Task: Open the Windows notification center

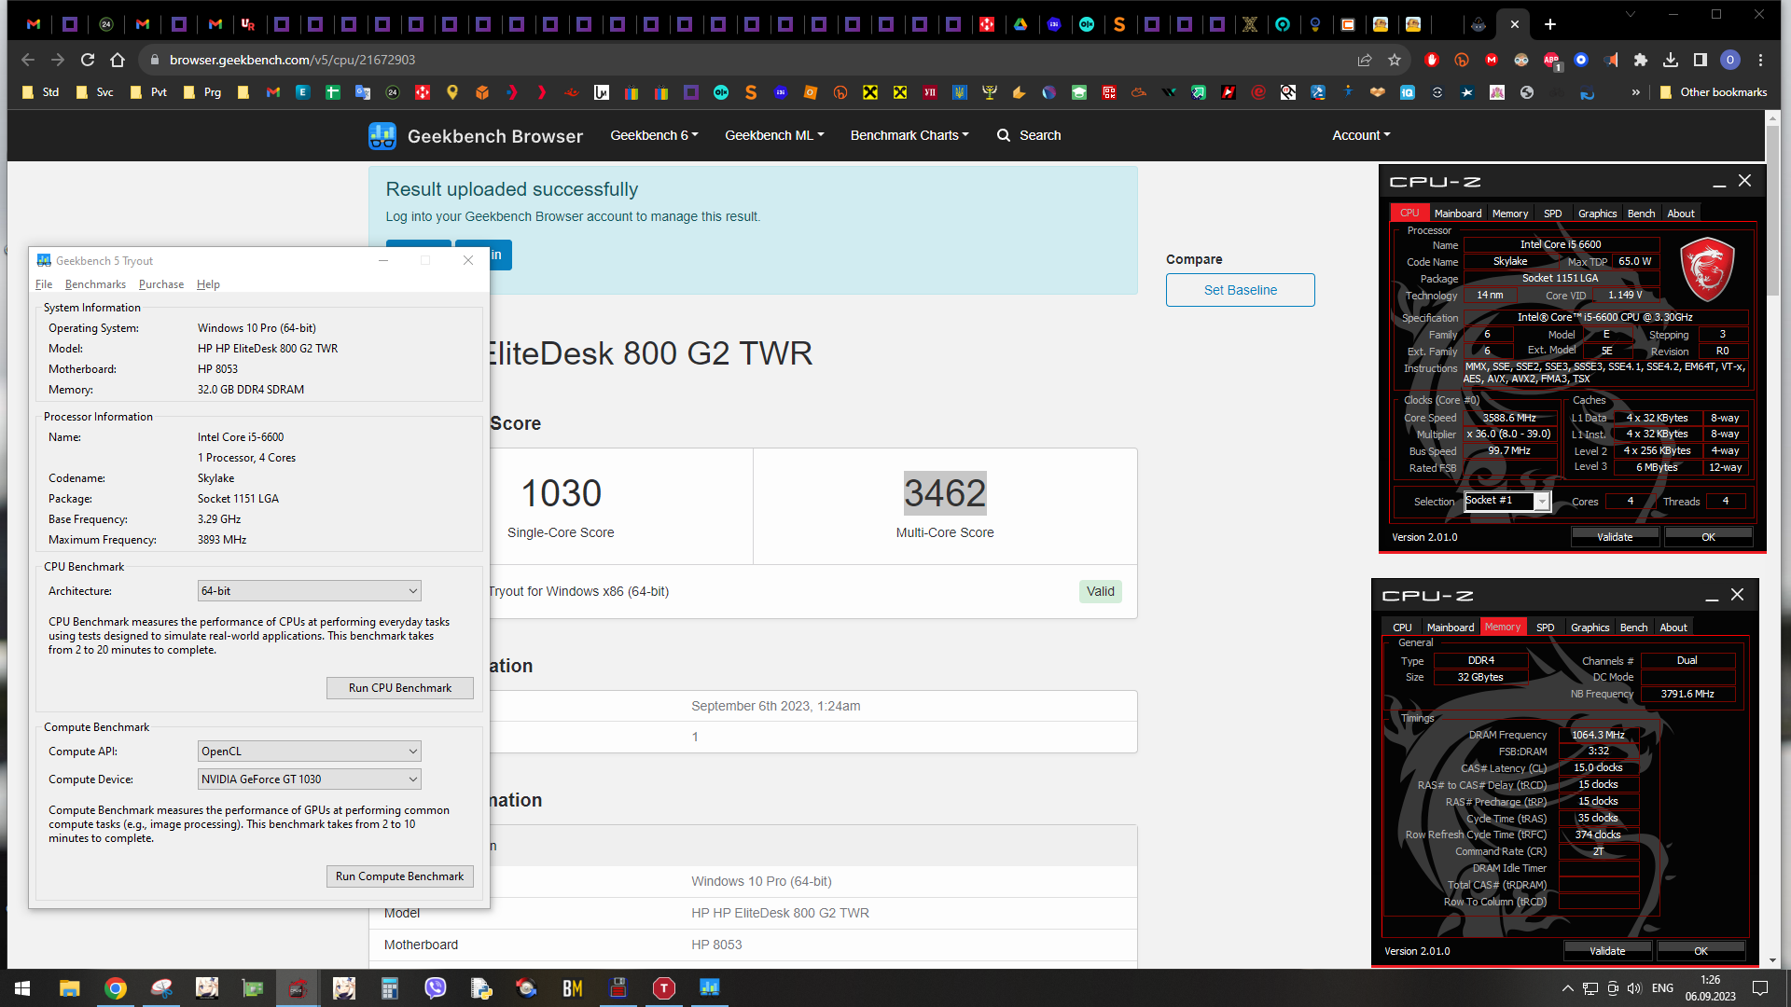Action: [x=1760, y=988]
